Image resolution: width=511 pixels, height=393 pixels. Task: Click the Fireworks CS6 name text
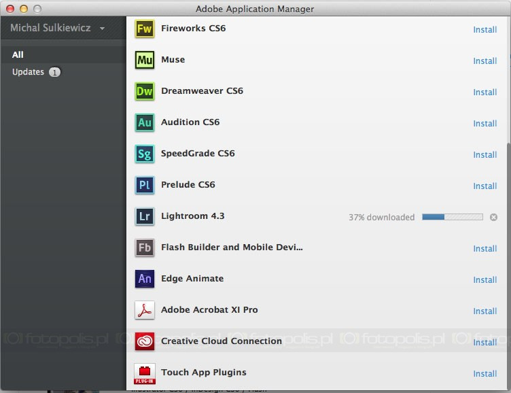click(193, 29)
